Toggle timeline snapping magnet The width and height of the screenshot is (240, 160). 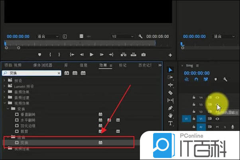[196, 79]
